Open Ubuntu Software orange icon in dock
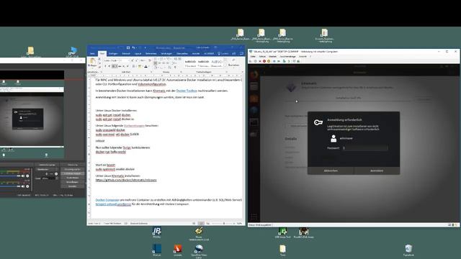Viewport: 461px width, 259px height. [x=254, y=99]
